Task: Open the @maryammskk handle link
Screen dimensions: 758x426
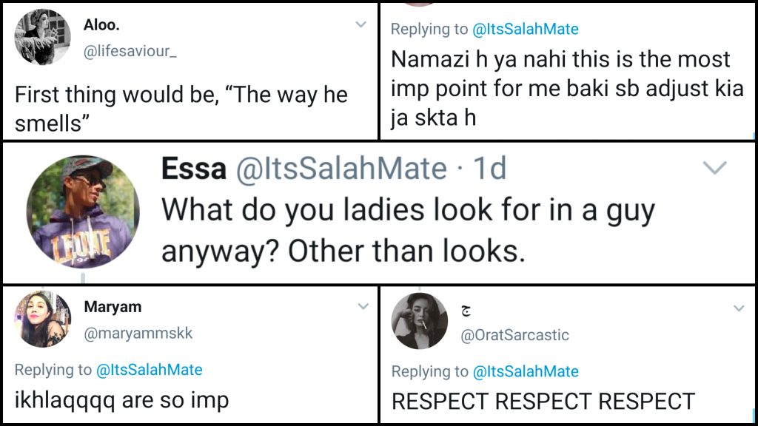Action: [x=138, y=334]
